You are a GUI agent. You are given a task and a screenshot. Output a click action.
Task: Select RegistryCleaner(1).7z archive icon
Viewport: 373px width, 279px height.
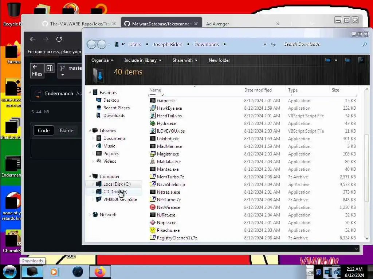click(x=153, y=238)
